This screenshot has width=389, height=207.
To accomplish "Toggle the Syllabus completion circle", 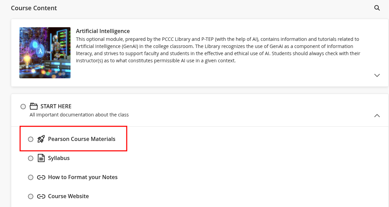I will tap(31, 158).
